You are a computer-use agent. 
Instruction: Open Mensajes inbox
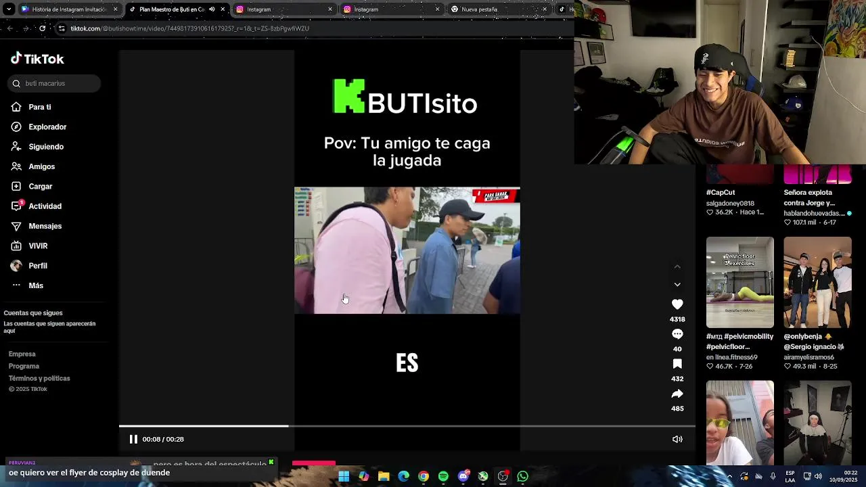click(37, 226)
